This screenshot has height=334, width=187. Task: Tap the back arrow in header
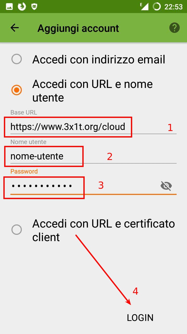(x=15, y=28)
